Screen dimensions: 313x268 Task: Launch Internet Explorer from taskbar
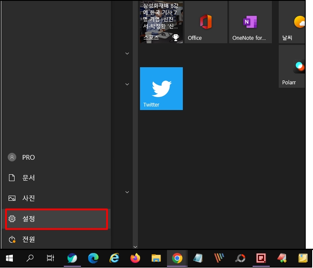click(x=114, y=258)
